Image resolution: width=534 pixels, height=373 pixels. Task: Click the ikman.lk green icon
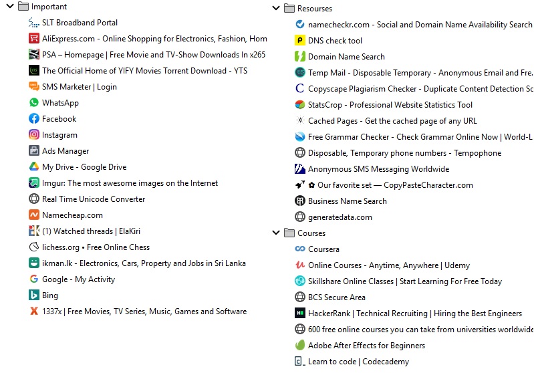(33, 263)
